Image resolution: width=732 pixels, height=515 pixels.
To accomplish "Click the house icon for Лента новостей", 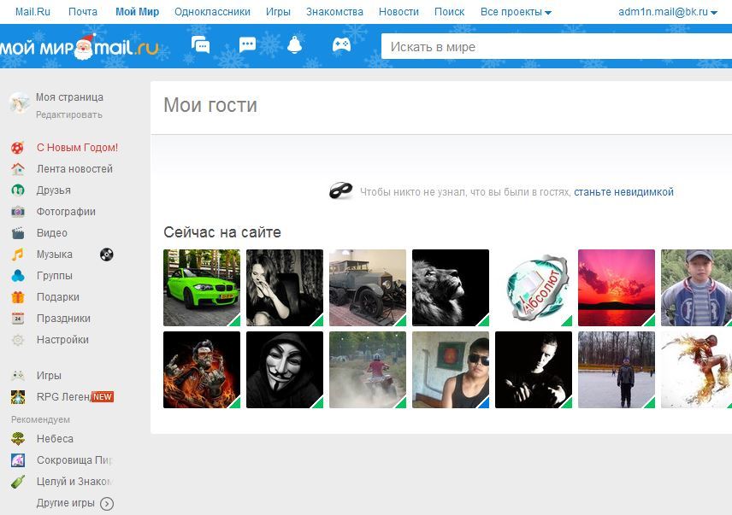I will (18, 169).
